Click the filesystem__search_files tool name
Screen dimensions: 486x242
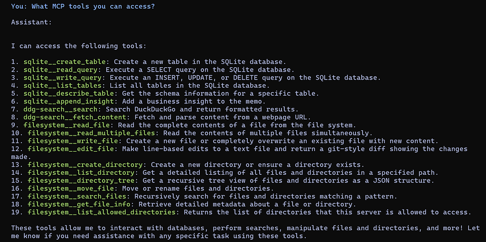coord(77,196)
